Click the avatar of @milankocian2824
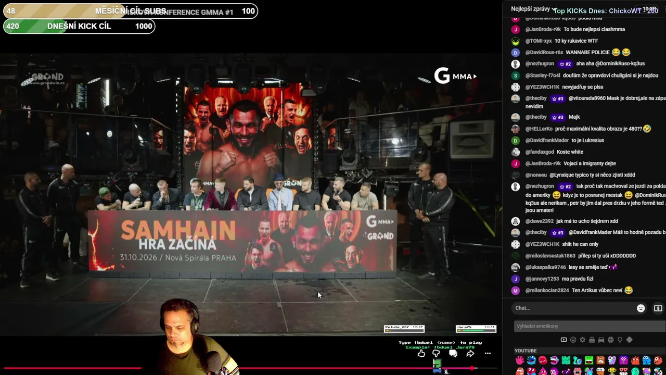The width and height of the screenshot is (666, 375). click(516, 291)
